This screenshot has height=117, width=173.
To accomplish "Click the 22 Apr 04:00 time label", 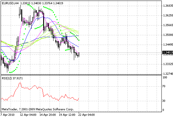I will click(86, 115).
